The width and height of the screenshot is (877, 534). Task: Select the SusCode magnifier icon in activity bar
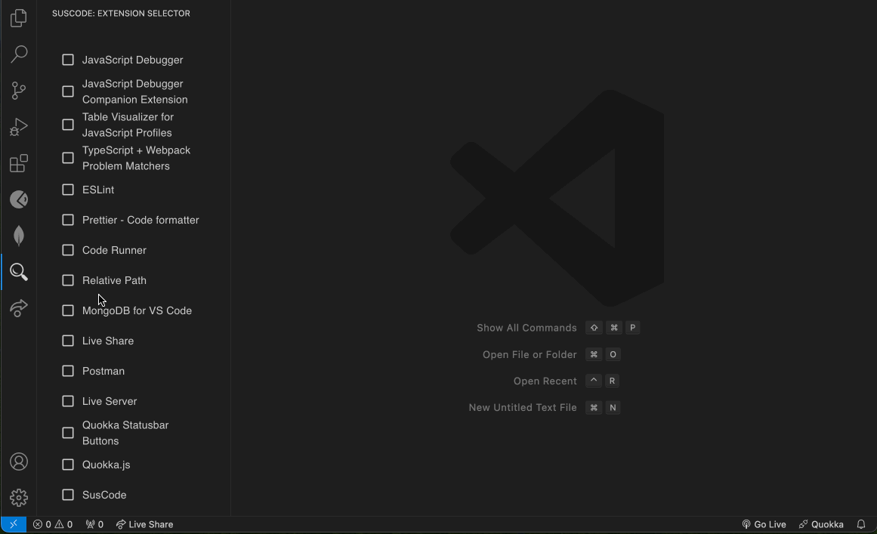(x=18, y=273)
